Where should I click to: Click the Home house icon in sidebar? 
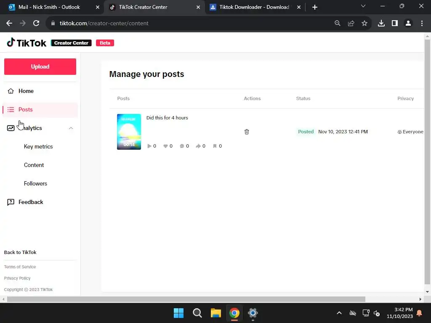click(x=11, y=91)
